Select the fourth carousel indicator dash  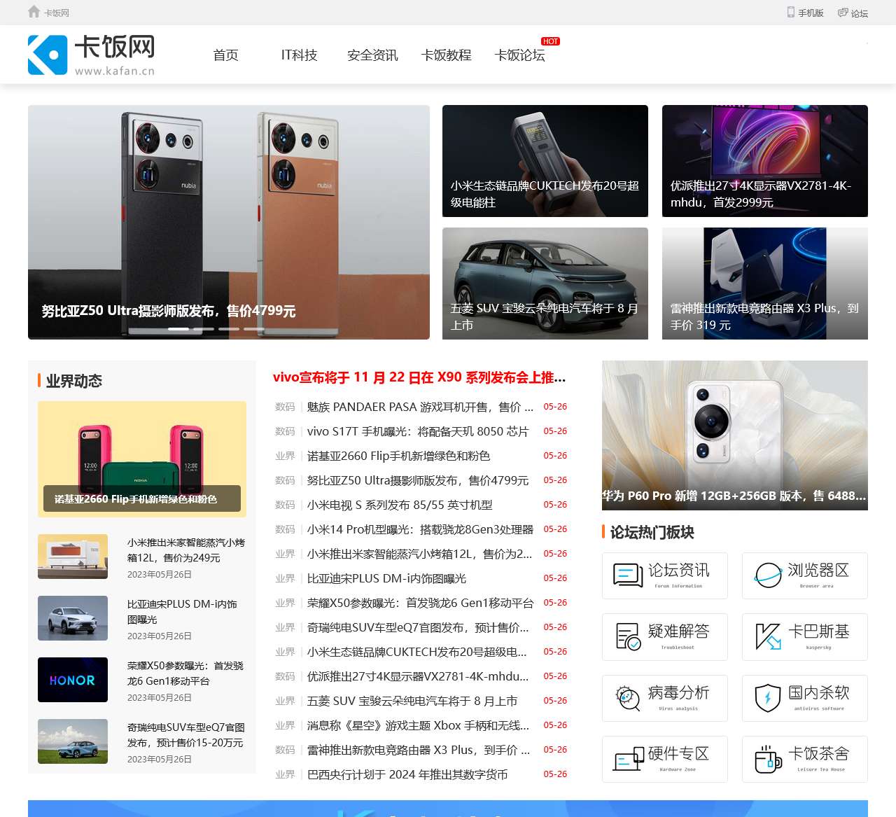tap(254, 328)
